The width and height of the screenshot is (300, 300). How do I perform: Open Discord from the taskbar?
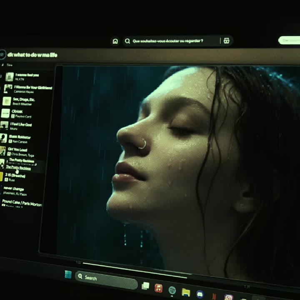pyautogui.click(x=200, y=294)
